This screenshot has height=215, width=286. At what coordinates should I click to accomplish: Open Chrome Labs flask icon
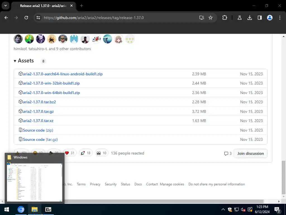coord(240,18)
